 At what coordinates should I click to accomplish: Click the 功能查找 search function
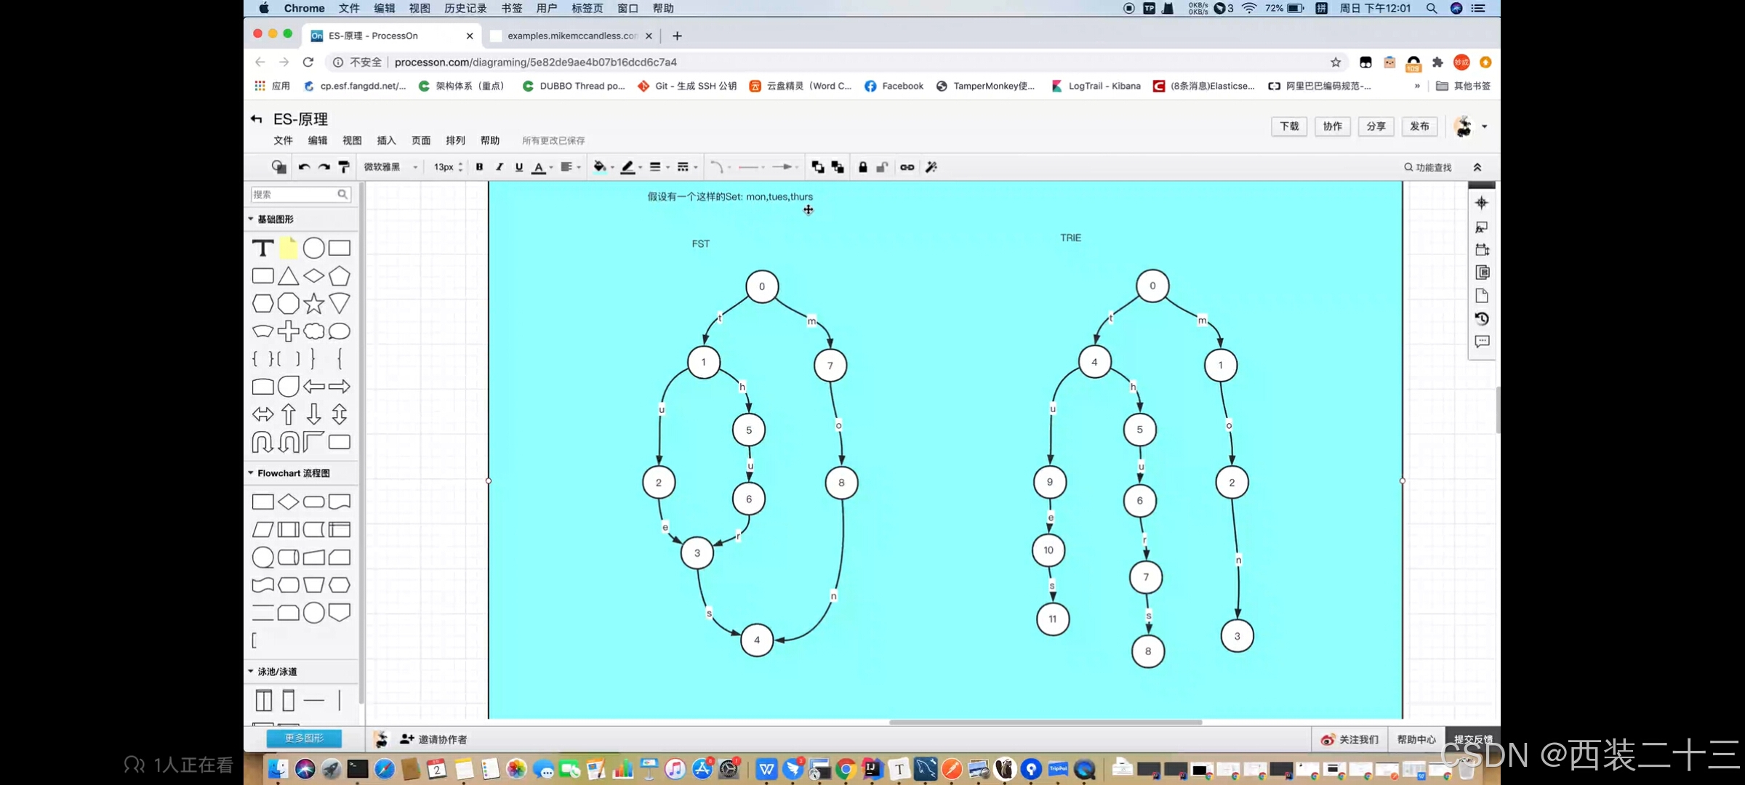point(1427,167)
